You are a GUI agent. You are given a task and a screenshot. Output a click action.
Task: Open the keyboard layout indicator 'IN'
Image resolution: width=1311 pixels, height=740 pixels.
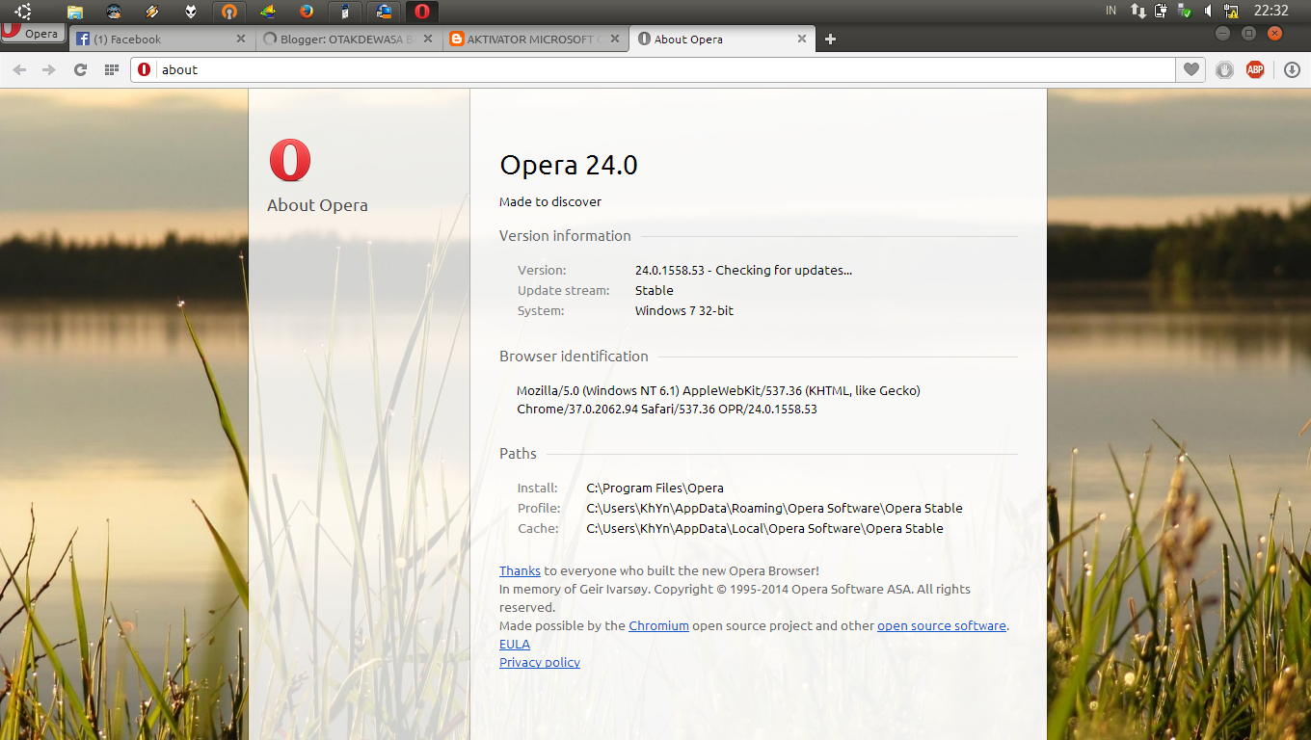pyautogui.click(x=1111, y=11)
